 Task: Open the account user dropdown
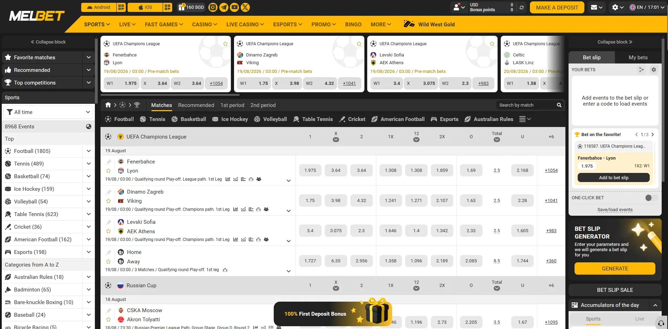(x=459, y=7)
